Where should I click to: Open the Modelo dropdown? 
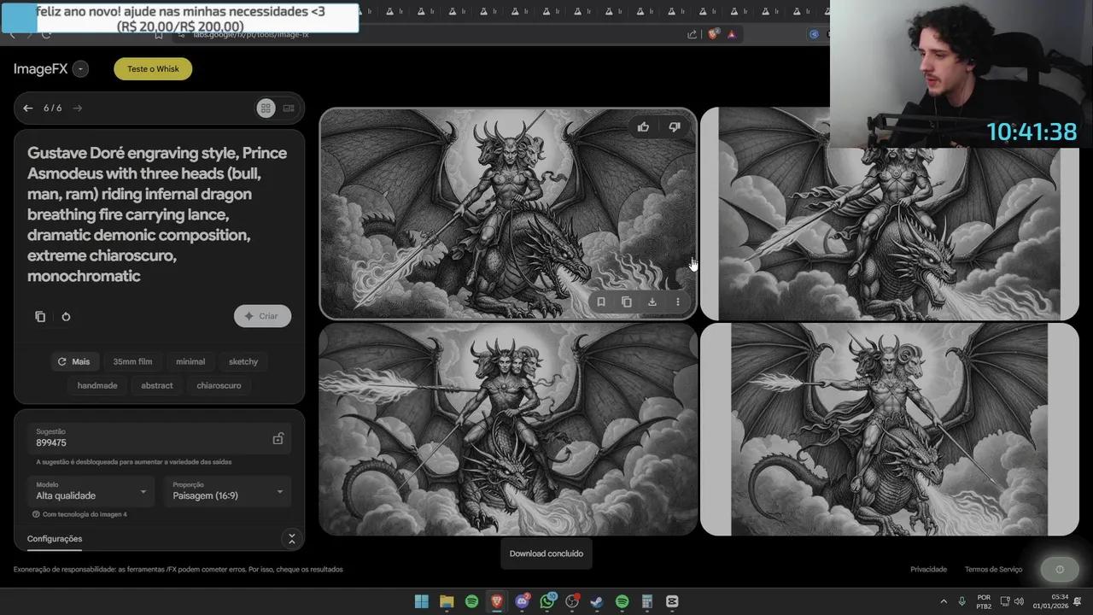tap(90, 491)
